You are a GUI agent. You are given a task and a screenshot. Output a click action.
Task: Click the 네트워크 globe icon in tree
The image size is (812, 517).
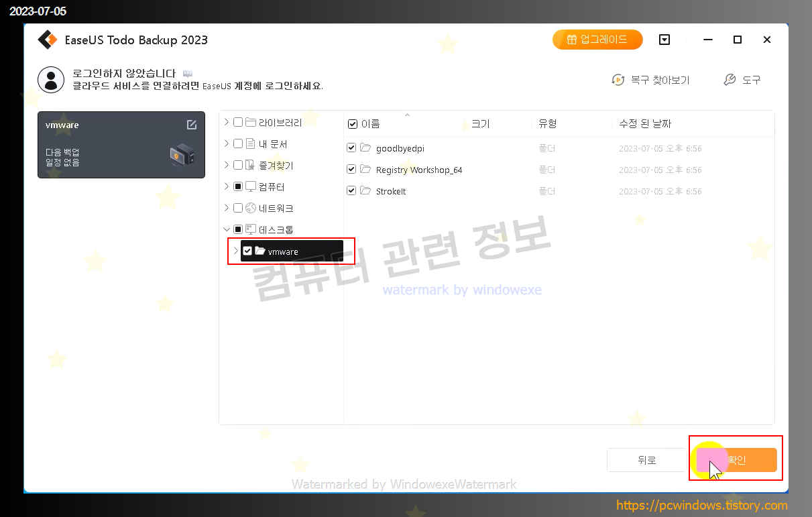pos(251,209)
